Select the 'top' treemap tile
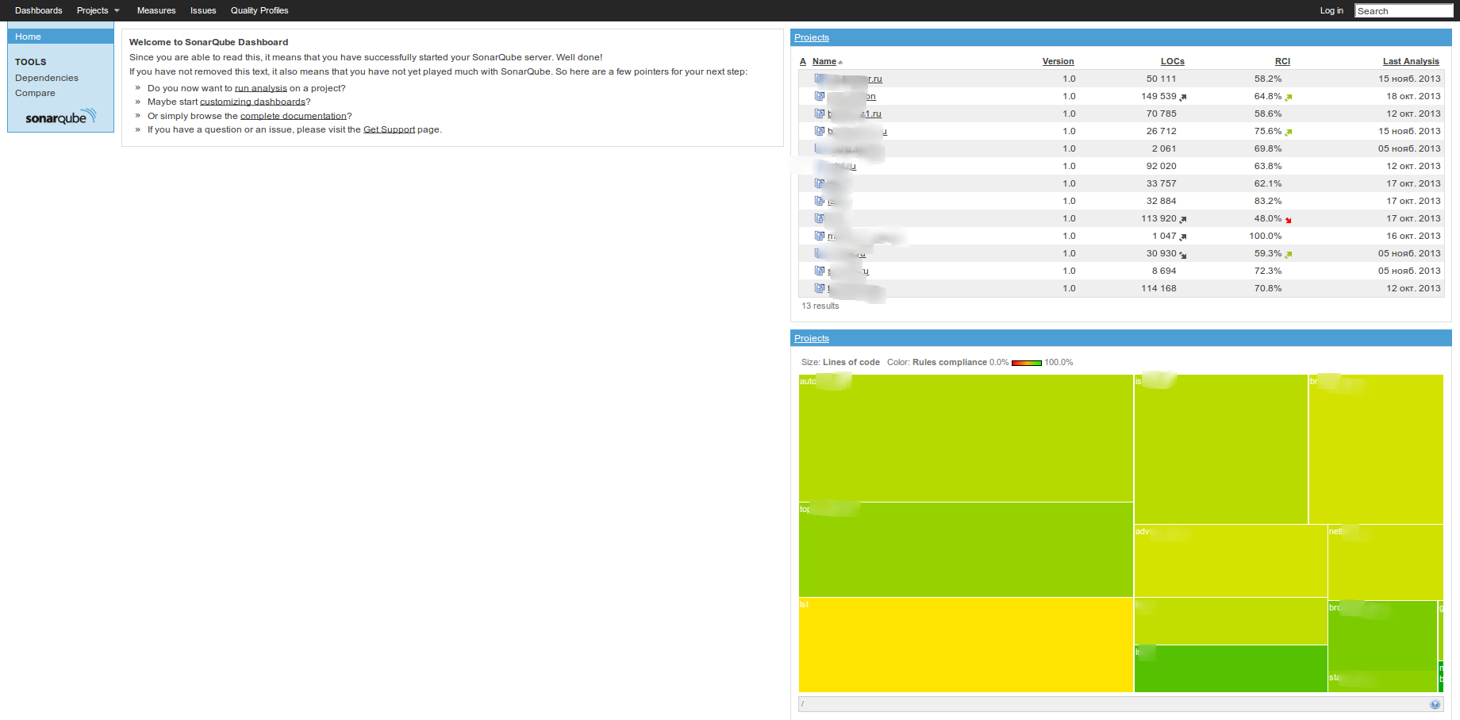The height and width of the screenshot is (720, 1460). click(x=966, y=549)
